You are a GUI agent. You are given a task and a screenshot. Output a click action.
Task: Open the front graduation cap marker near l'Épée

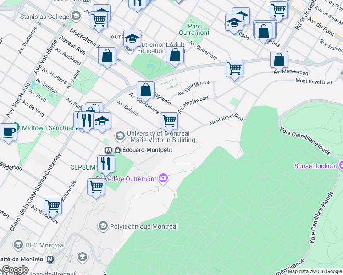click(x=234, y=23)
